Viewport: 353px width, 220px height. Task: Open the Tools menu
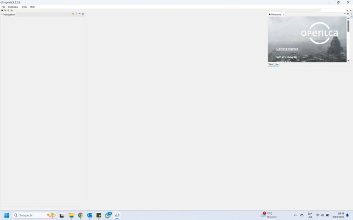pyautogui.click(x=24, y=6)
